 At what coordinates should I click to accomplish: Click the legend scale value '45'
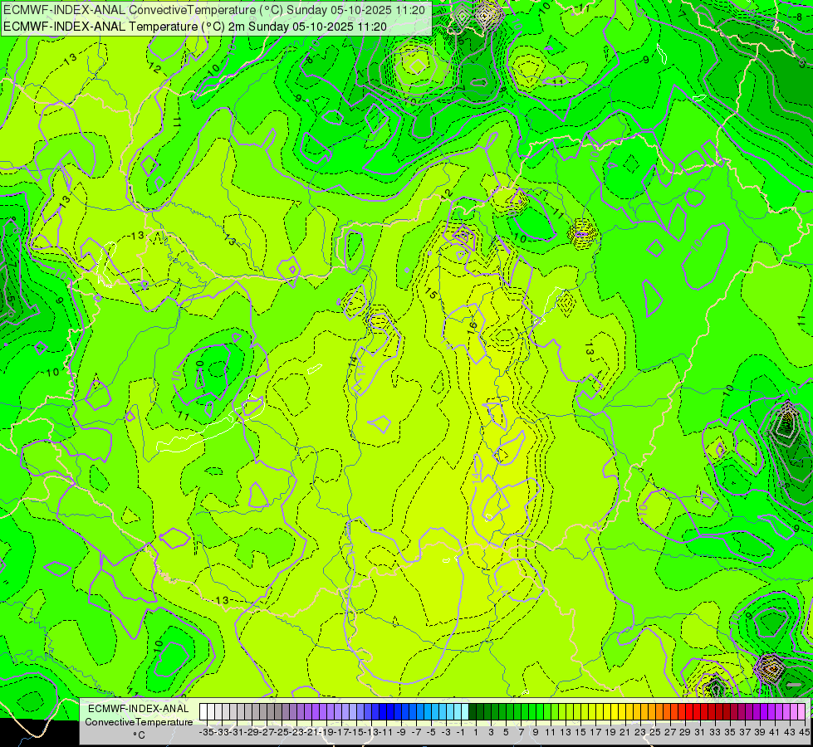805,732
